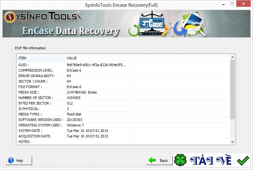Maximize the Encase Recovery window
The width and height of the screenshot is (253, 170).
click(x=232, y=4)
